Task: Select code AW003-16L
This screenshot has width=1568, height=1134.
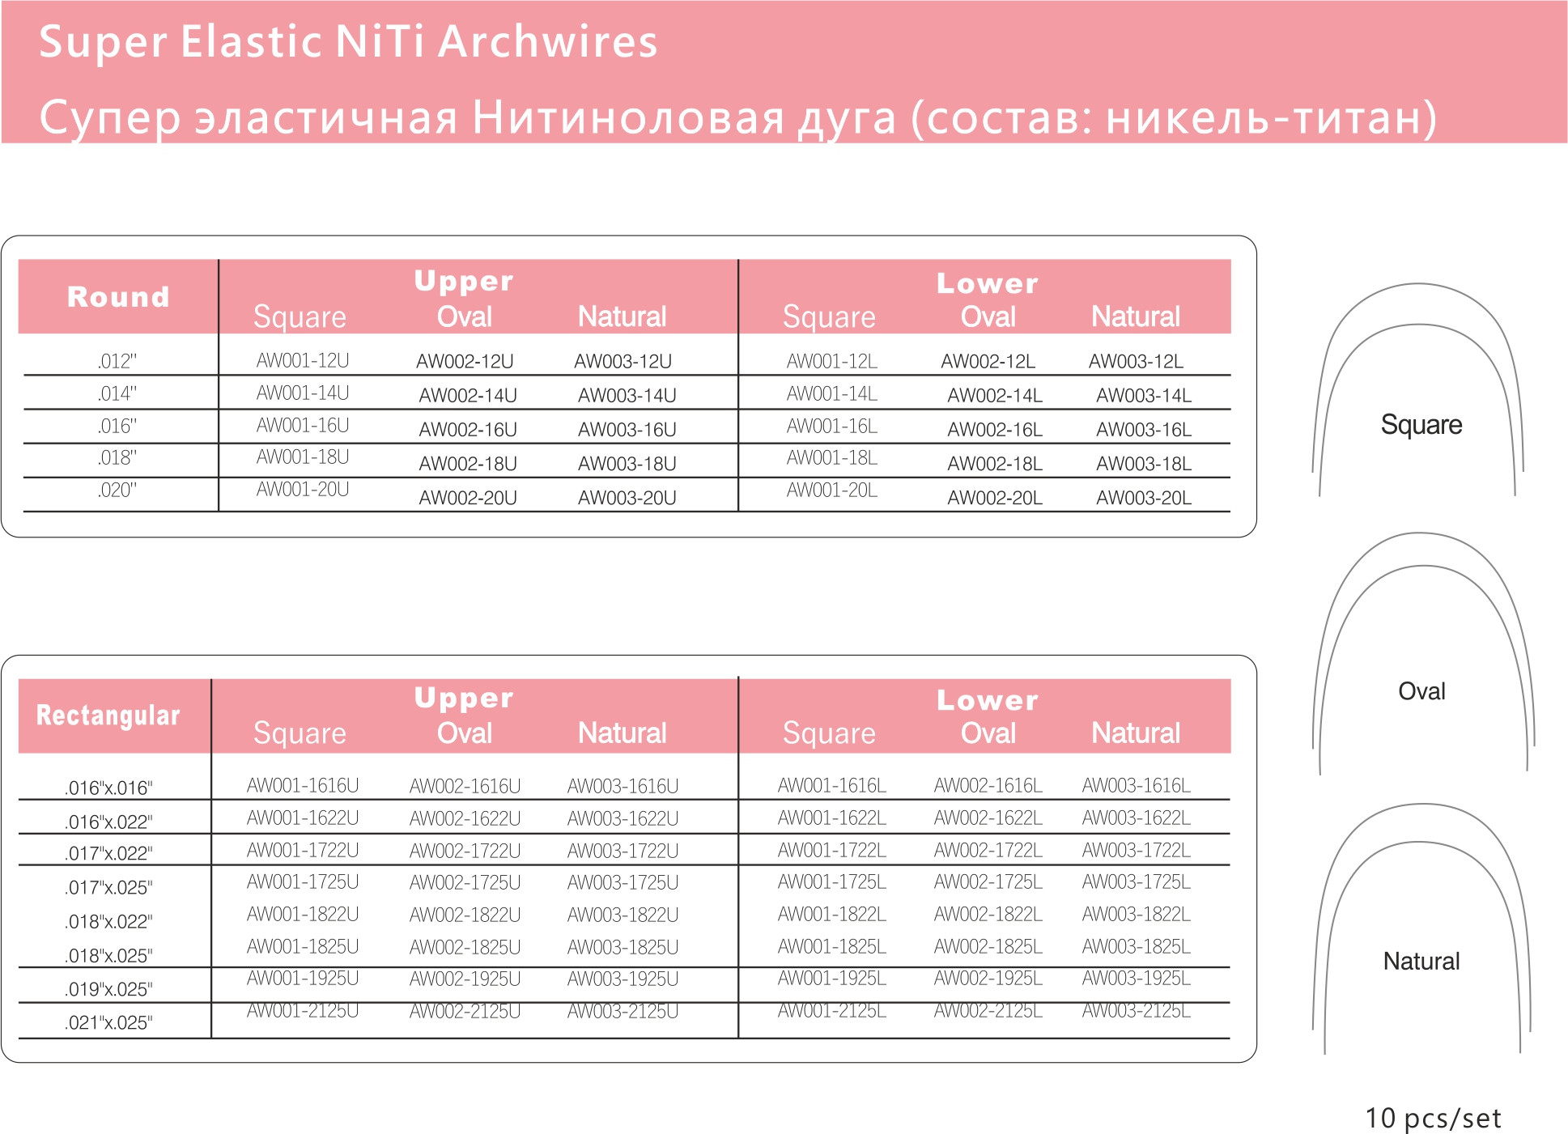Action: pyautogui.click(x=1144, y=429)
